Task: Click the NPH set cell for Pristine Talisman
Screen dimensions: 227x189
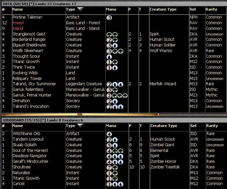Action: [194, 17]
